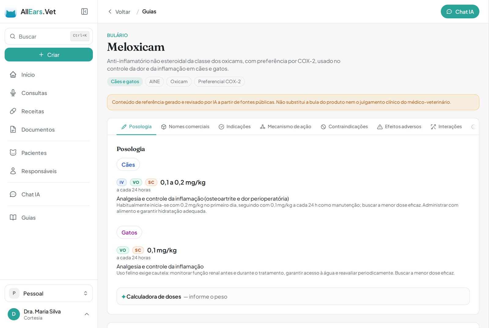Select the Efeitos adversos tab
Screen dimensions: 489x328
coord(399,127)
